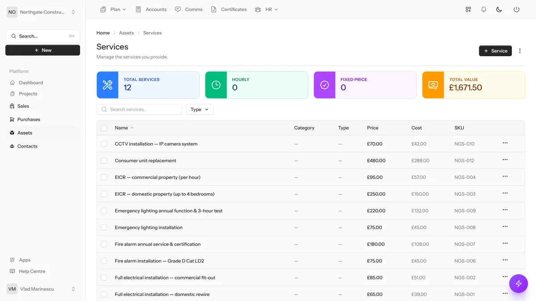The width and height of the screenshot is (536, 301).
Task: Click cost £150.00 in EICR domestic row
Action: pos(420,194)
